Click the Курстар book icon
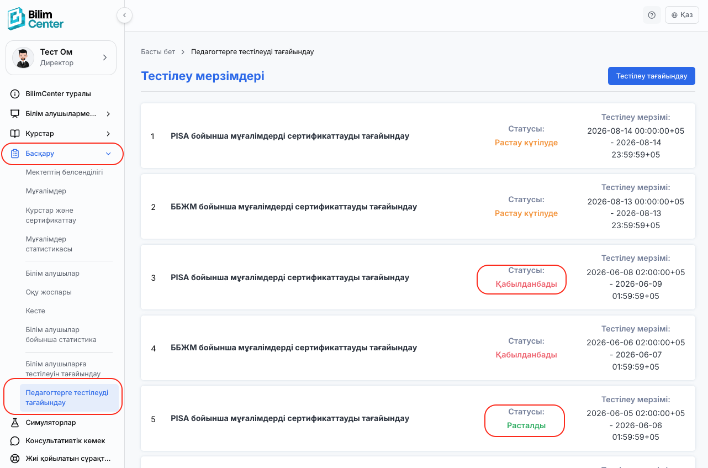Viewport: 708px width, 468px height. click(x=15, y=134)
